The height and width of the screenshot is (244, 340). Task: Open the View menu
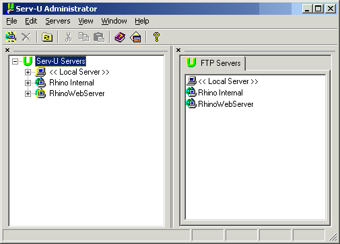pos(86,21)
